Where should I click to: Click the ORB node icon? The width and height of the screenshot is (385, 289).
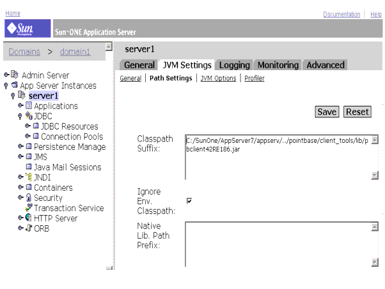[x=29, y=228]
